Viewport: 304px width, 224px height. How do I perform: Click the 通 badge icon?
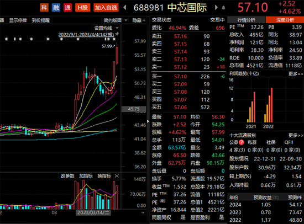coord(67,8)
